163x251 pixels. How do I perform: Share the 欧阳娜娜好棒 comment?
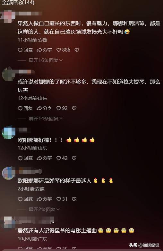coord(44,158)
